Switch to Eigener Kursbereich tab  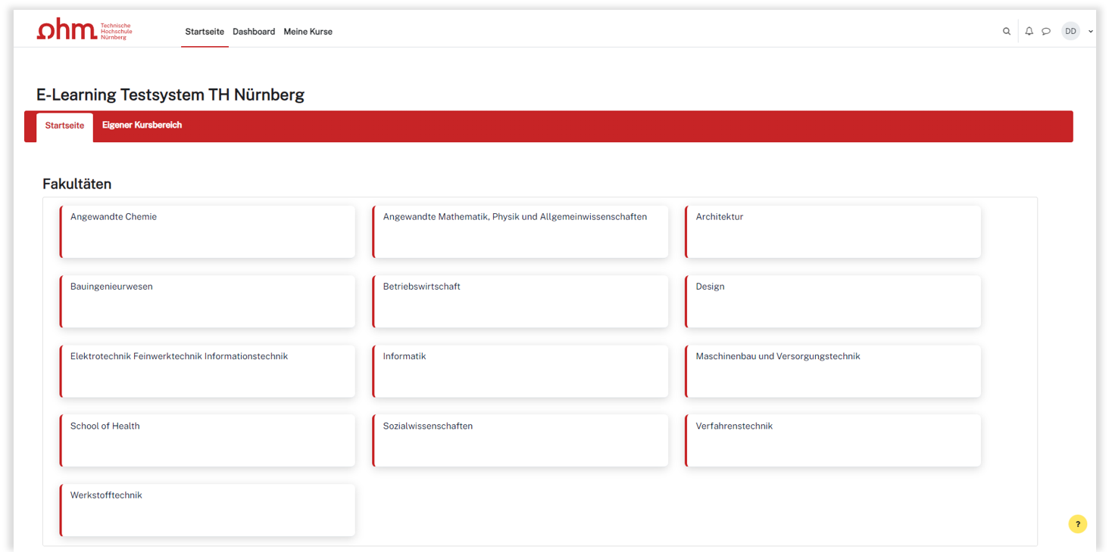142,126
